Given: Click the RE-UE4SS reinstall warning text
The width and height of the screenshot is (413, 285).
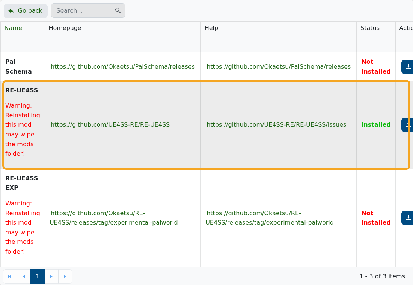Looking at the screenshot, I should pos(23,129).
